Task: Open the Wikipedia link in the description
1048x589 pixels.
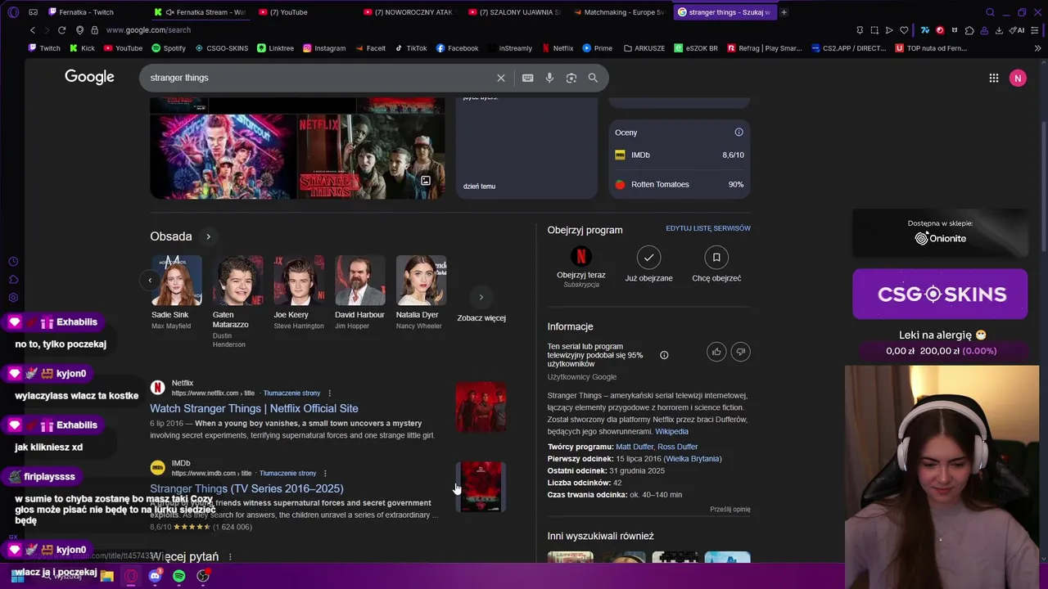Action: (671, 431)
